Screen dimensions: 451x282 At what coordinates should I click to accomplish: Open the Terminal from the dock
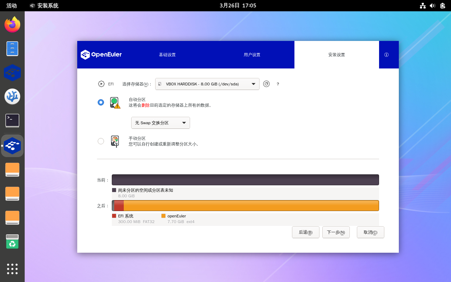tap(12, 121)
